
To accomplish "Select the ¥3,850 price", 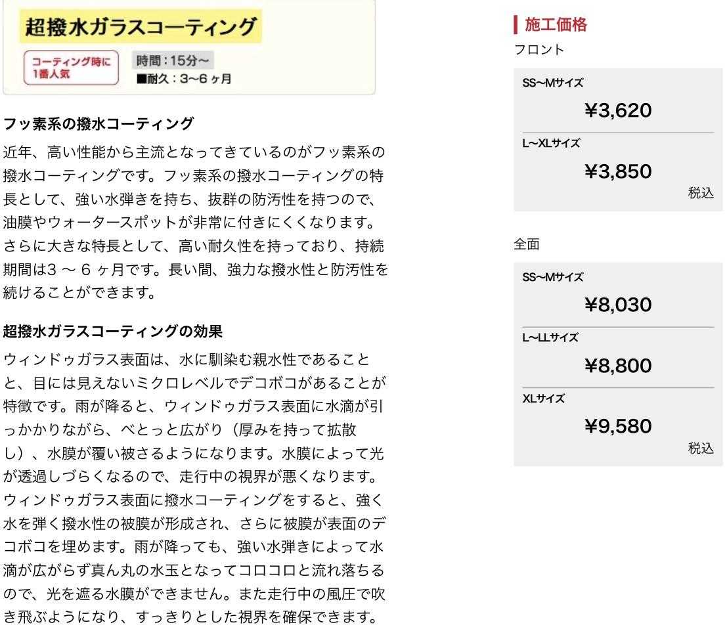I will coord(618,171).
